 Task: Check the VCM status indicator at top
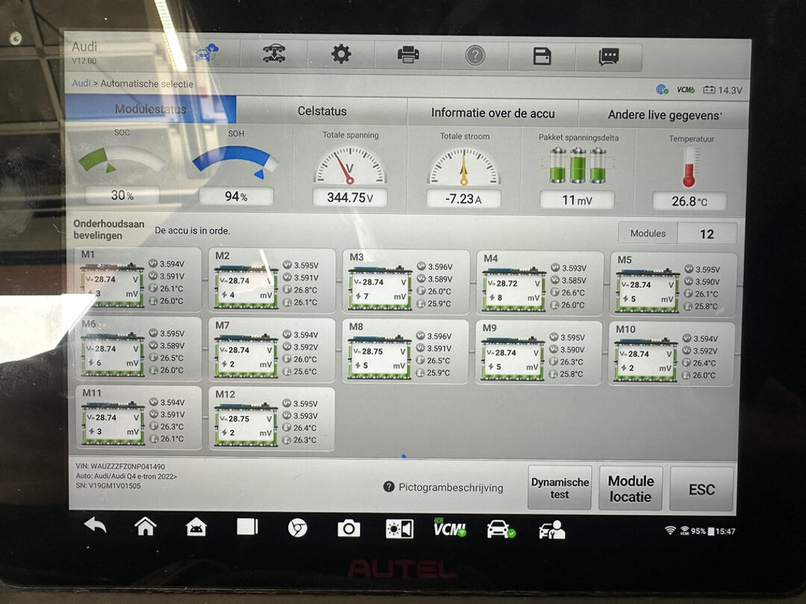click(x=685, y=90)
